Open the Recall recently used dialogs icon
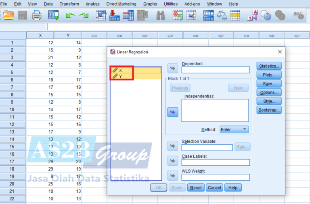The image size is (310, 204). [x=54, y=15]
